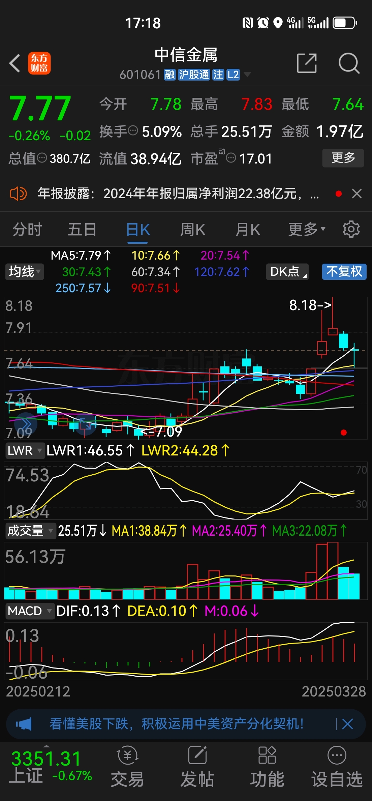
Task: Open the 不复权 adjustment selector
Action: point(344,271)
